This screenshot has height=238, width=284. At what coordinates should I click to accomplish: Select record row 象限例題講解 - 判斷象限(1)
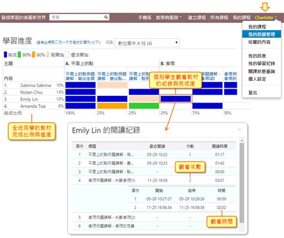[x=154, y=180]
